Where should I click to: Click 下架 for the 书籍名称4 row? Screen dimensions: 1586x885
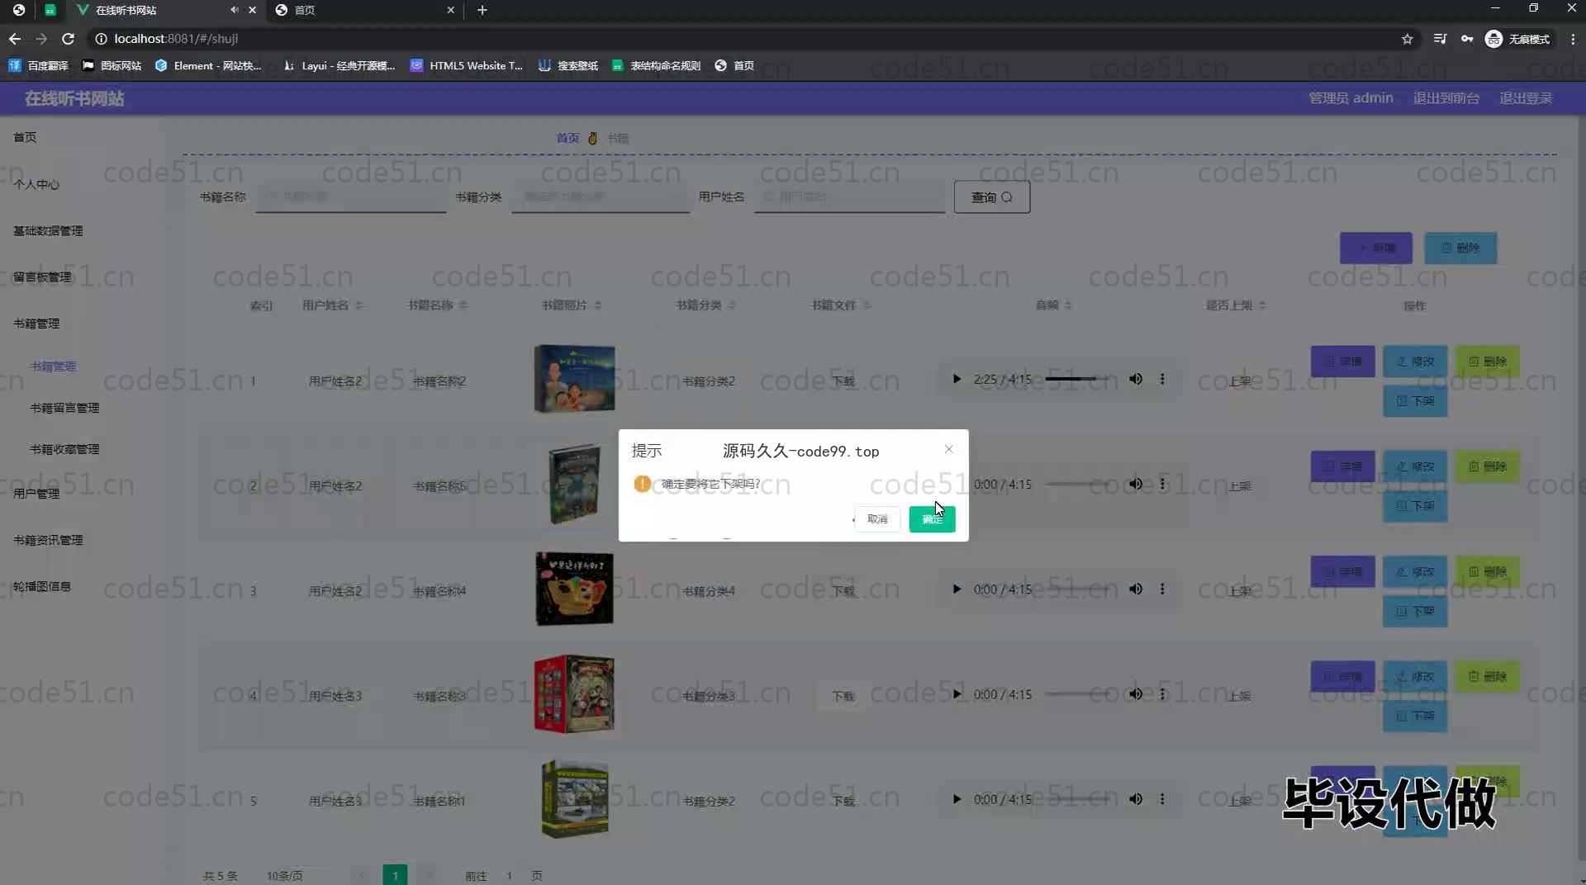click(1415, 611)
